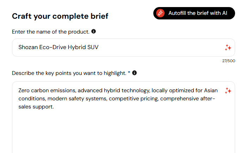This screenshot has width=246, height=153.
Task: Open the info tooltip beside product name label
Action: click(x=93, y=31)
